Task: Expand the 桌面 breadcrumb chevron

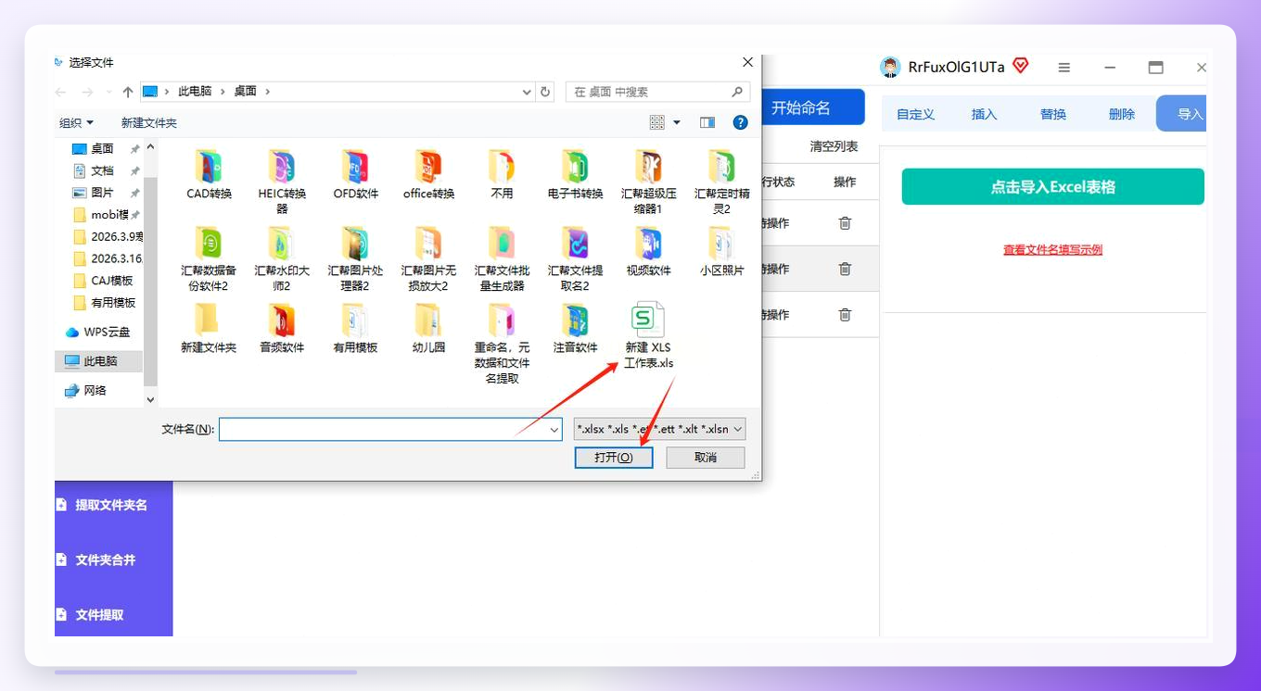Action: tap(267, 92)
